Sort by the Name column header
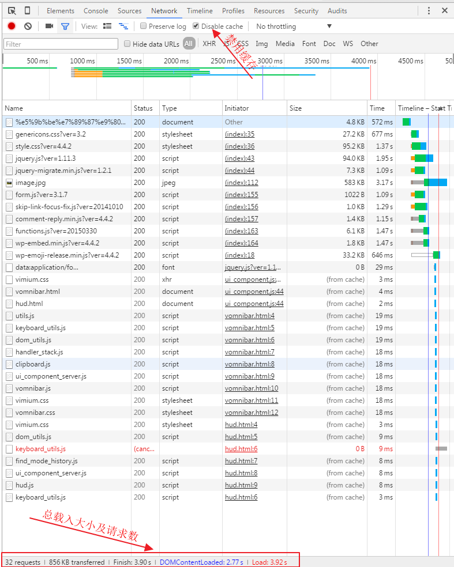 (x=66, y=108)
